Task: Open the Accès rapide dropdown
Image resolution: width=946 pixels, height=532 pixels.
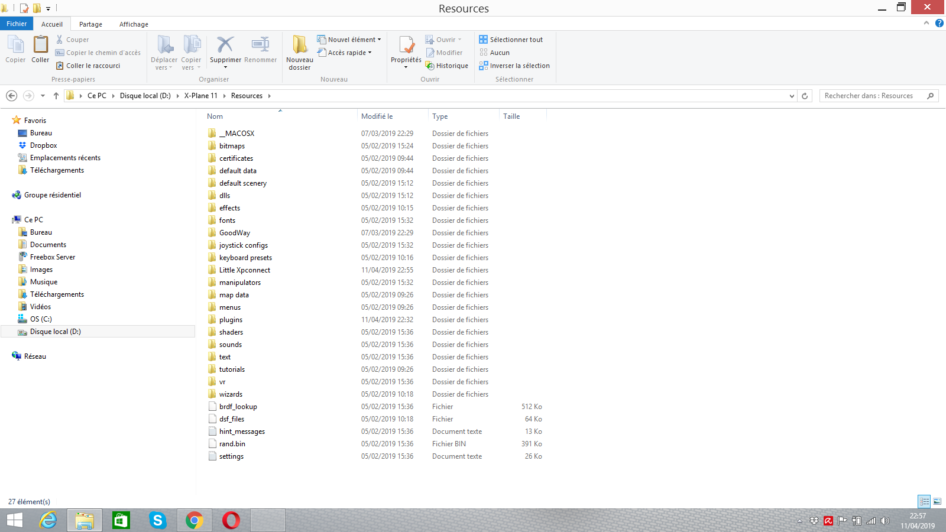Action: [344, 53]
